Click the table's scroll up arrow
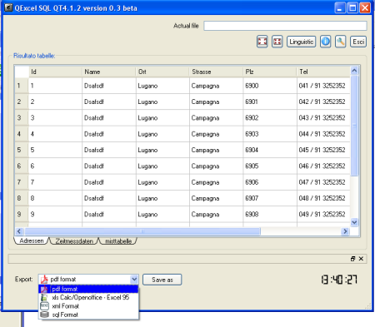 tap(354, 71)
